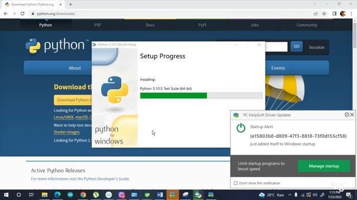Open Microsoft Word from the taskbar
Viewport: 357px width, 200px height.
pyautogui.click(x=160, y=195)
